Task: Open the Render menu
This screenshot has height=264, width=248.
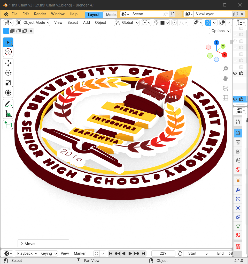Action: [40, 14]
